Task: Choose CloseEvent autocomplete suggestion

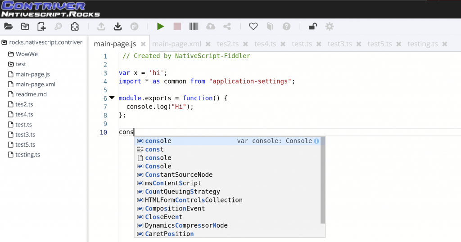Action: (227, 217)
